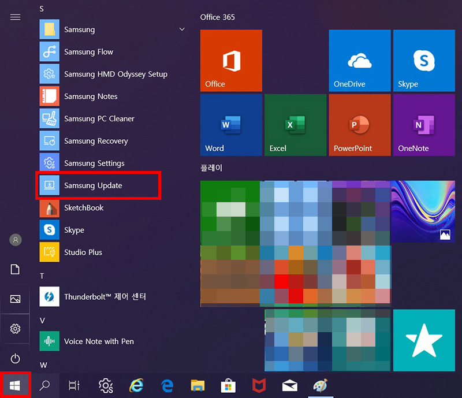Open Thunderbolt 제어 센터

(112, 296)
